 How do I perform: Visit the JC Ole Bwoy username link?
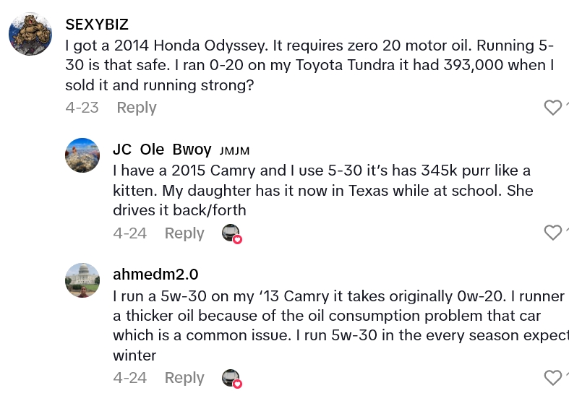162,150
